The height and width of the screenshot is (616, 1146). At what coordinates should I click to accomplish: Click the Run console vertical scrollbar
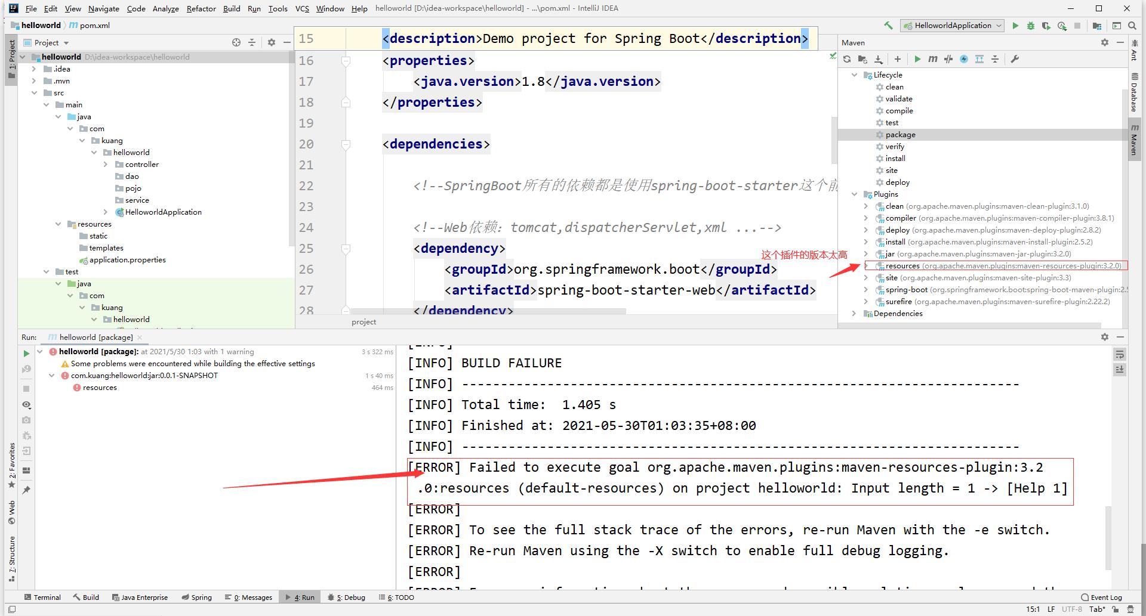point(1109,538)
